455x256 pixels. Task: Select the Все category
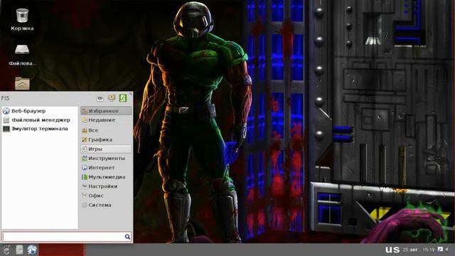click(106, 130)
